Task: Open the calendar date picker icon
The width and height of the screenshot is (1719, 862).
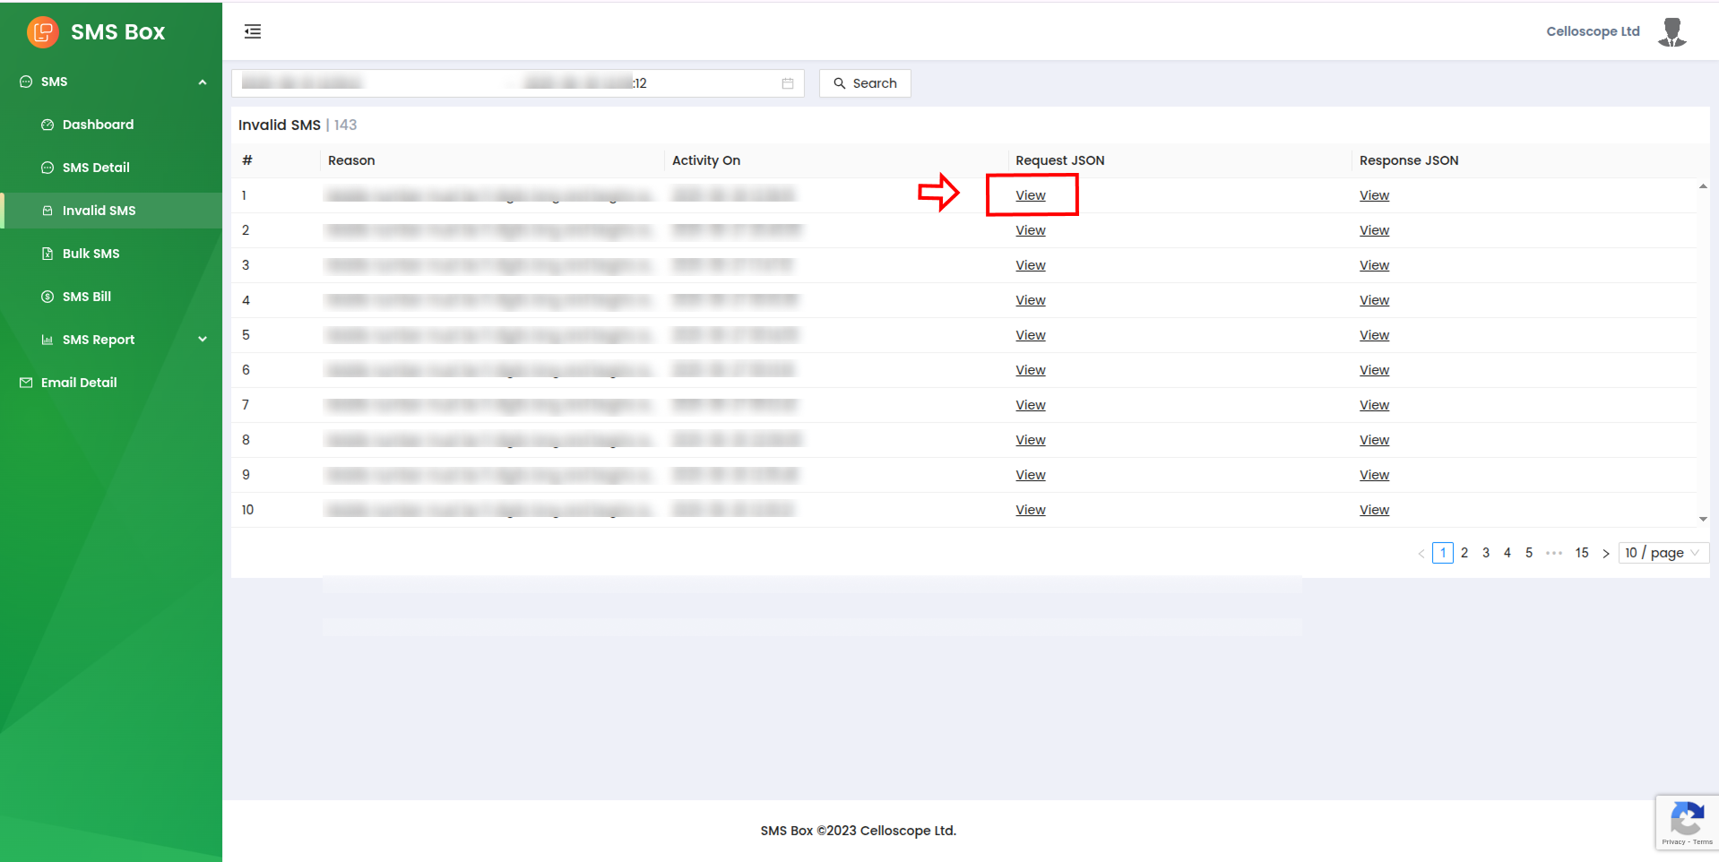Action: click(x=787, y=83)
